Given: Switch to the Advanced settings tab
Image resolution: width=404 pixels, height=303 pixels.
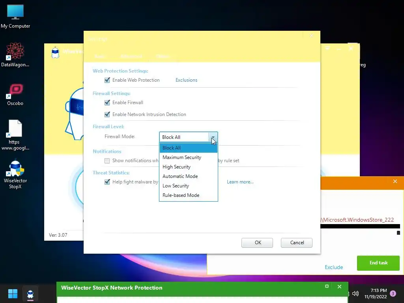Looking at the screenshot, I should click(x=131, y=56).
